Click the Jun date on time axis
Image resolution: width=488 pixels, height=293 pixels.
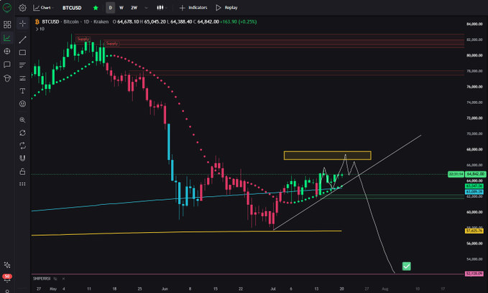[x=165, y=289]
